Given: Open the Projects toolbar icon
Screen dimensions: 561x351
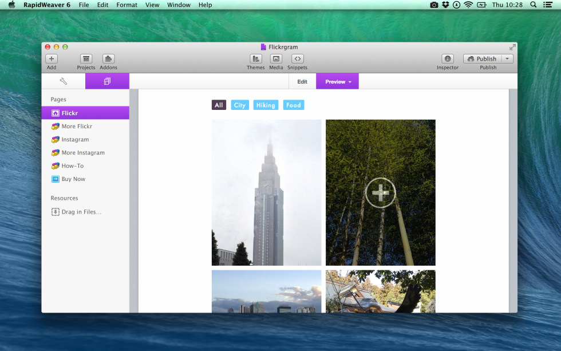Looking at the screenshot, I should [86, 58].
